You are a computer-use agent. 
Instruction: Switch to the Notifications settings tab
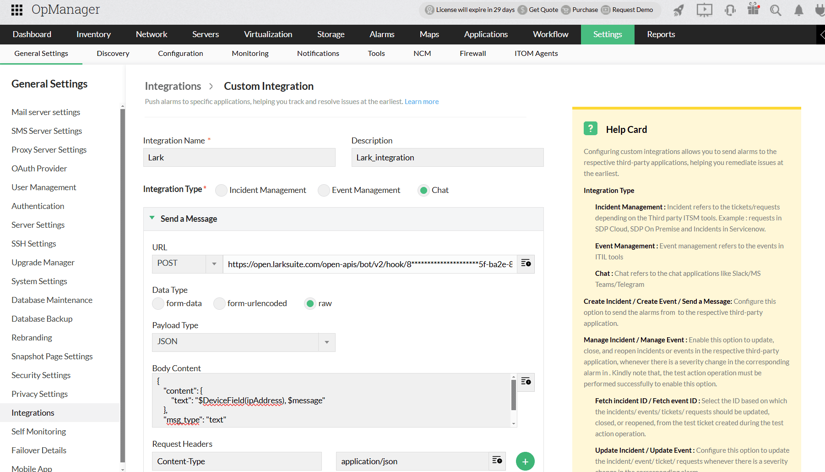[x=318, y=54]
